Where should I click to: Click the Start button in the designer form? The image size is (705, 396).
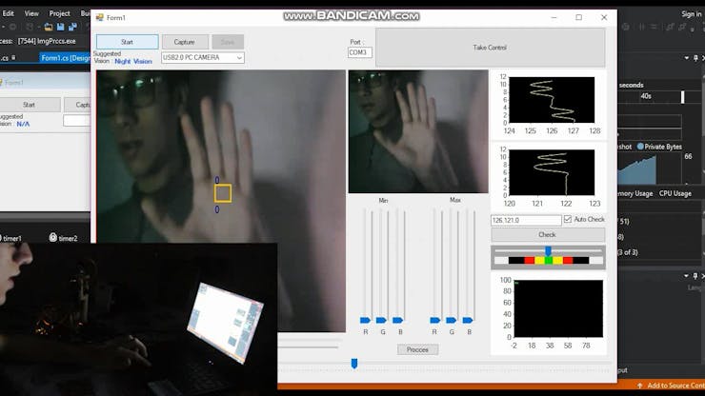coord(30,105)
